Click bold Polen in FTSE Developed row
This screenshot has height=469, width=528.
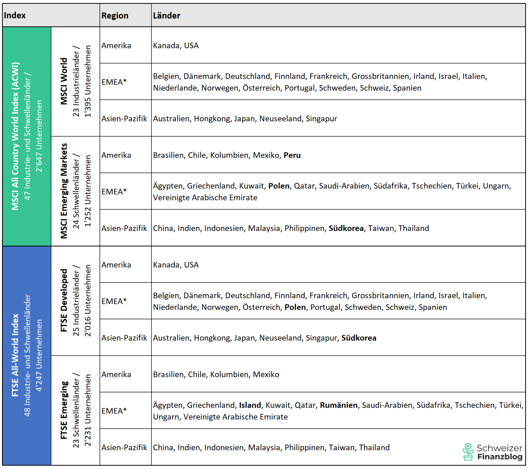295,307
